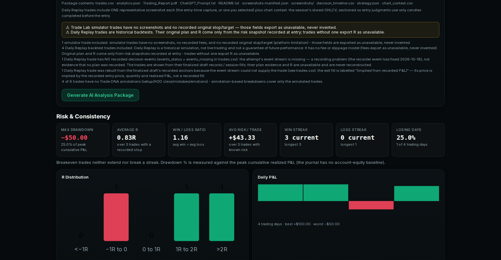Click the Avg Risk / Trade value +$43.33
The width and height of the screenshot is (501, 260).
[x=242, y=138]
